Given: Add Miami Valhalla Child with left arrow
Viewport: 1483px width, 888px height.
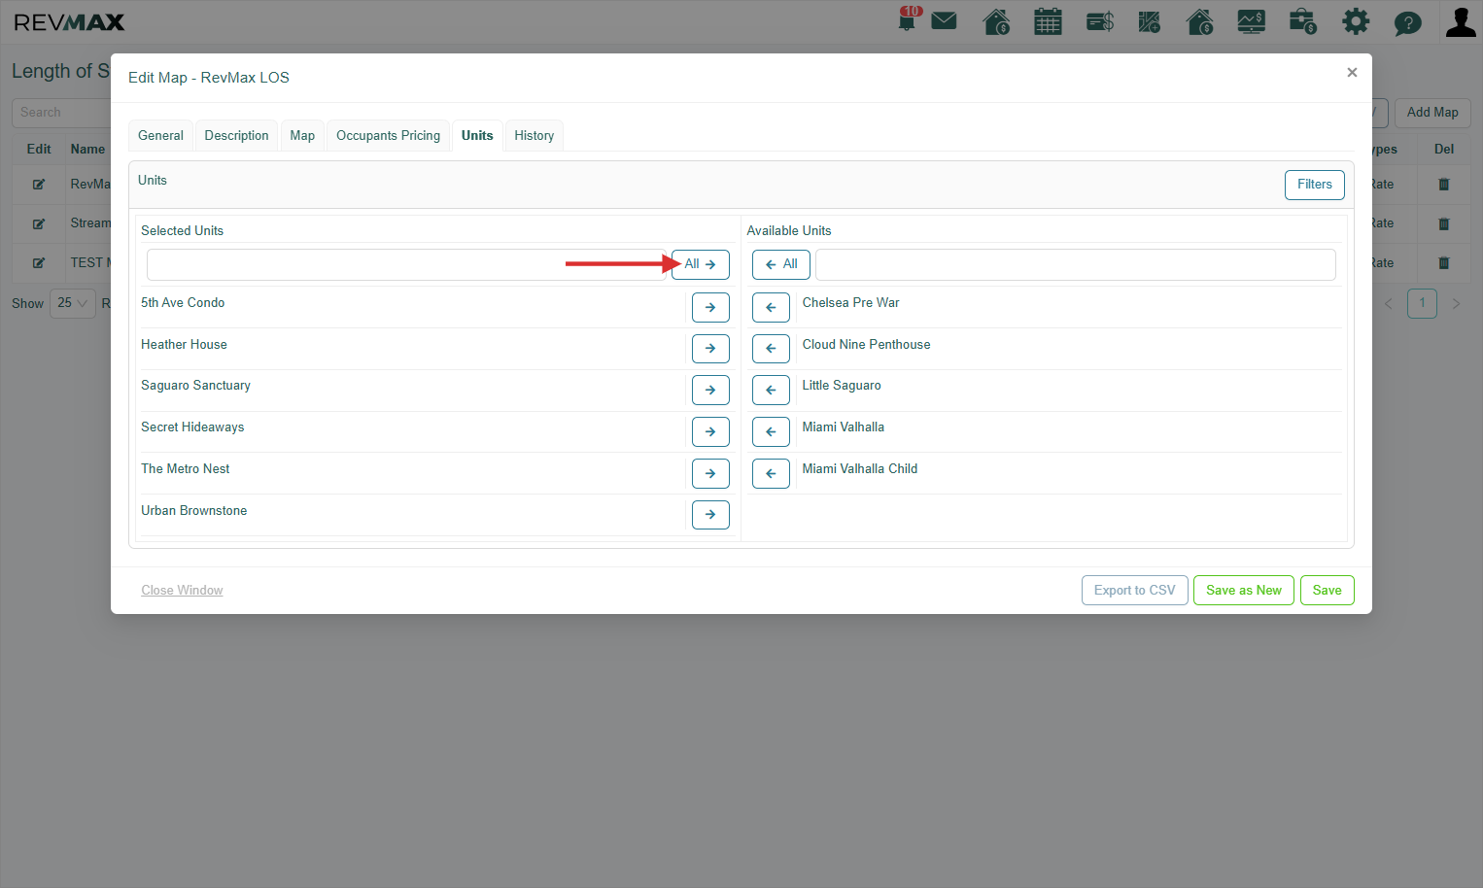Looking at the screenshot, I should pos(771,473).
